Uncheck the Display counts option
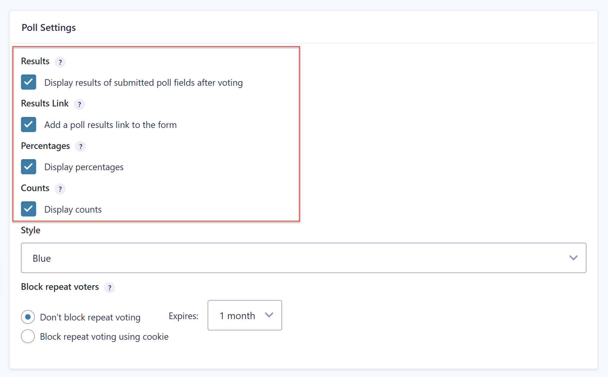Image resolution: width=608 pixels, height=377 pixels. [28, 209]
